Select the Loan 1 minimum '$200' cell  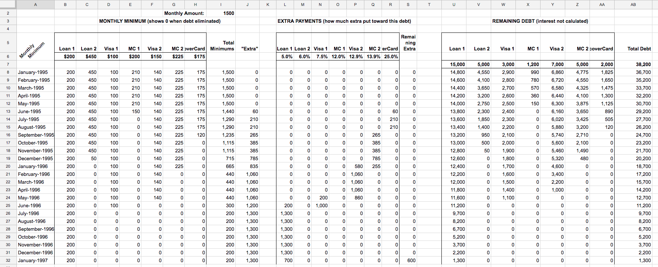coord(65,56)
